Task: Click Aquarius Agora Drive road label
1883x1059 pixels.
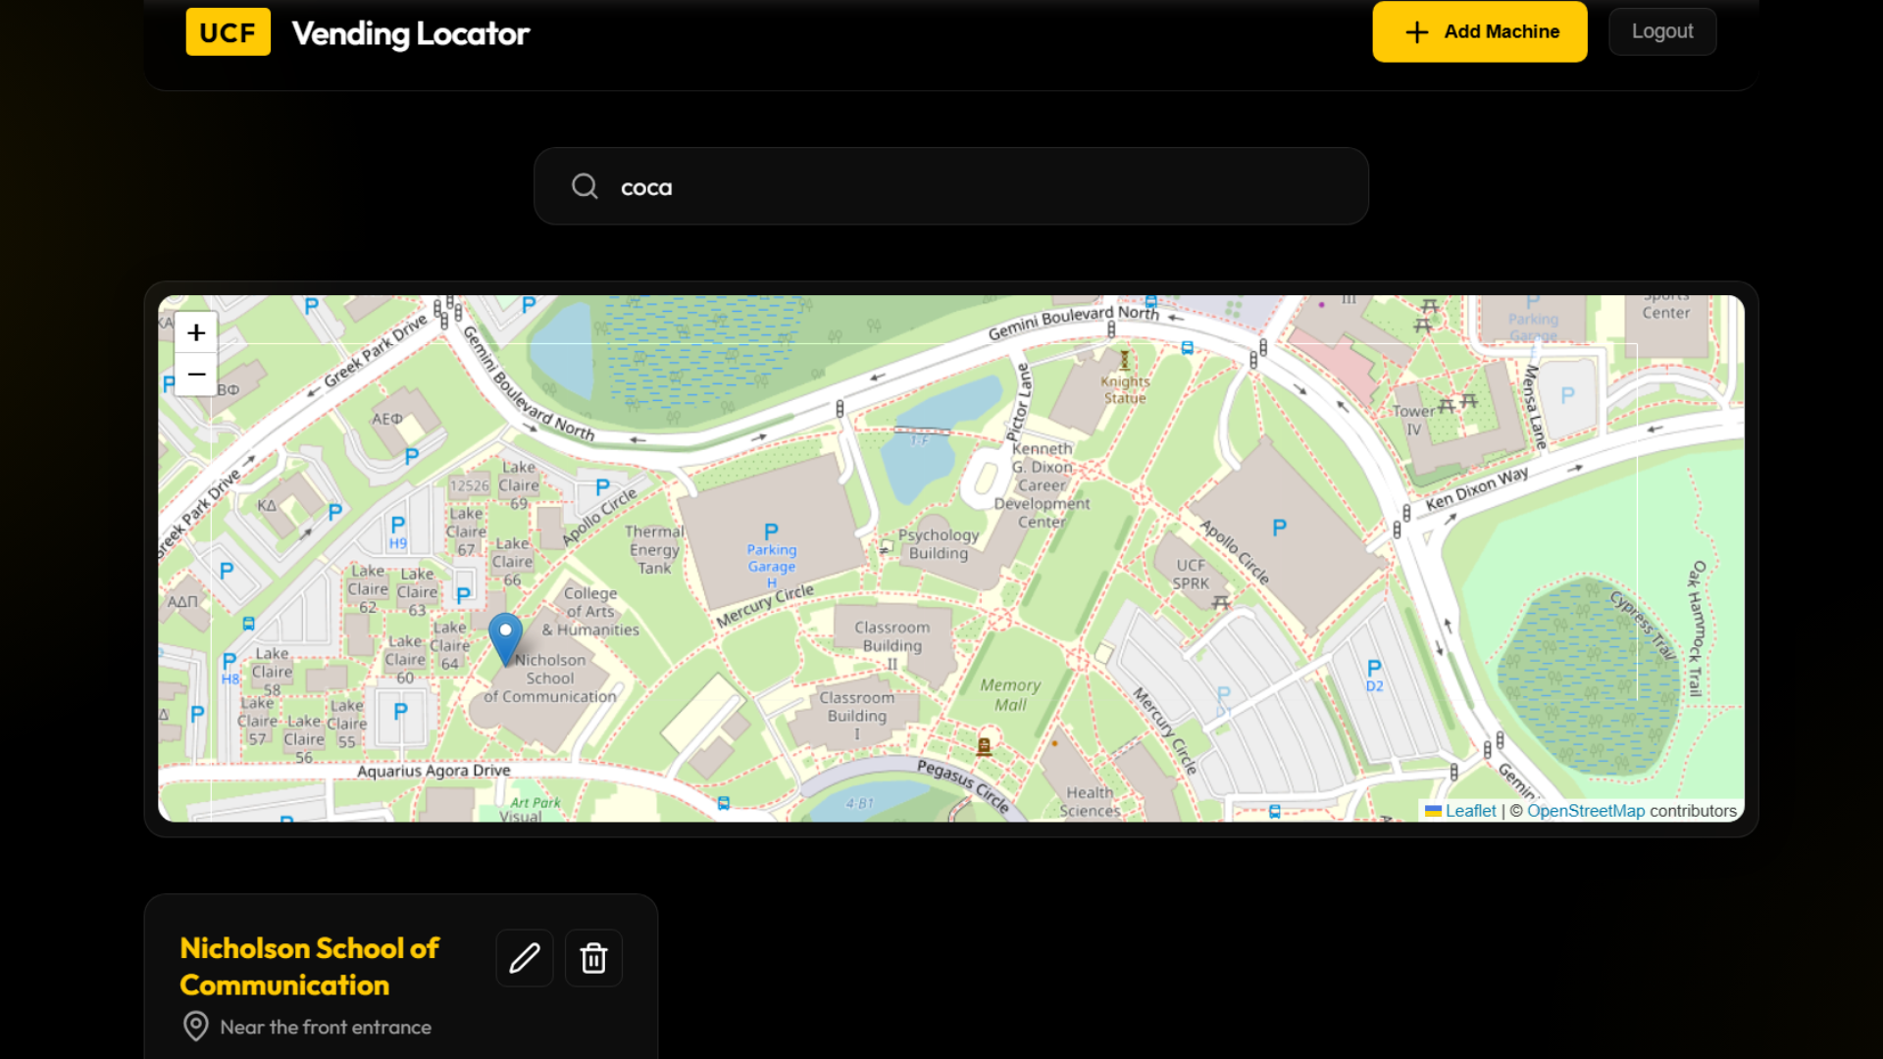Action: [433, 771]
